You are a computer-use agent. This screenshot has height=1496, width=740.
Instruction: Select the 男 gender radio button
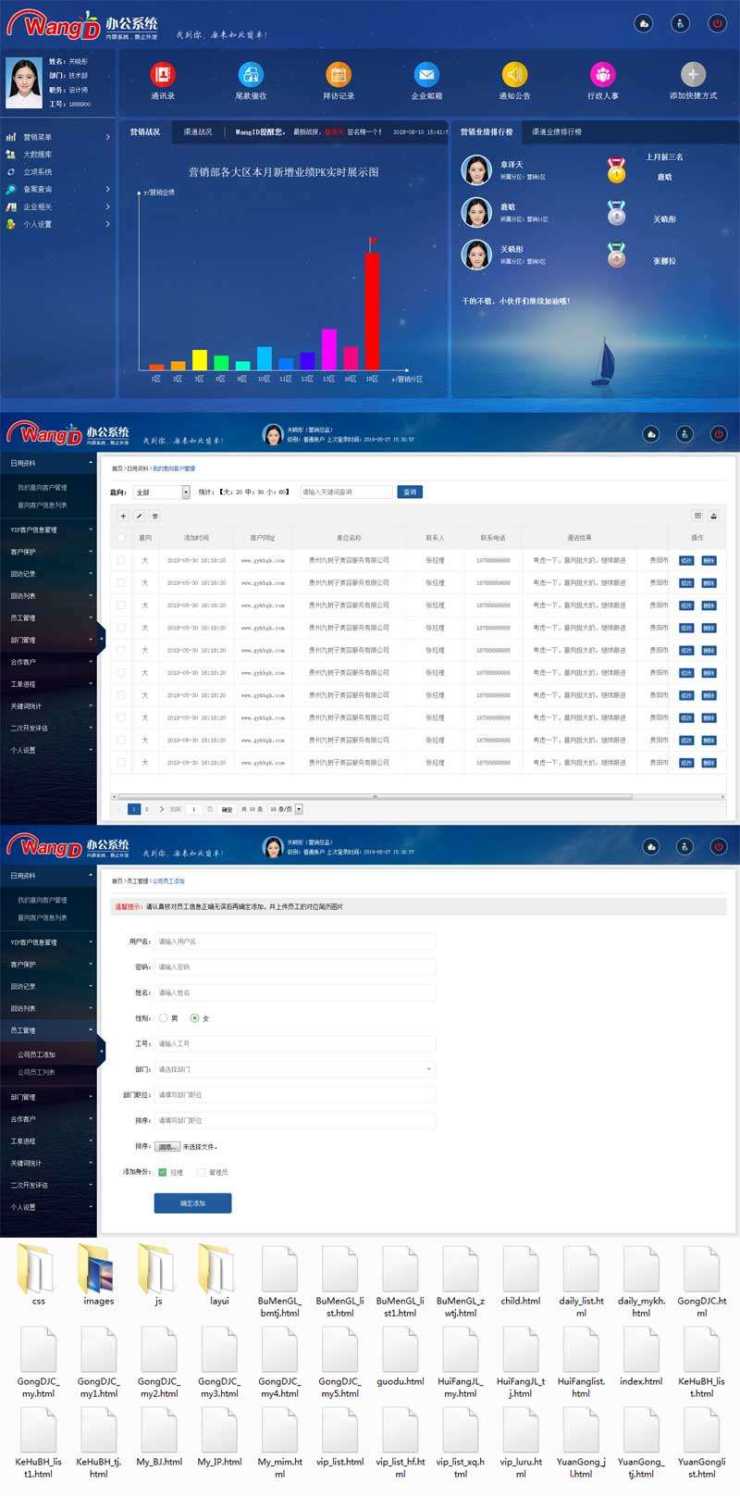pyautogui.click(x=164, y=1018)
